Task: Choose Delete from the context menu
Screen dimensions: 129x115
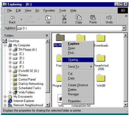Action: click(78, 90)
